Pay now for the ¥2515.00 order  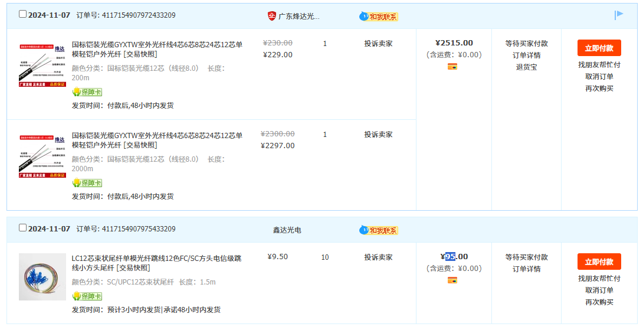[x=599, y=48]
